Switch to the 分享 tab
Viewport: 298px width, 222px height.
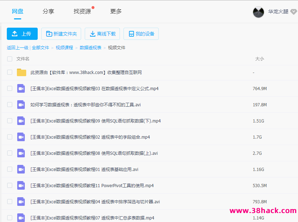pyautogui.click(x=48, y=11)
